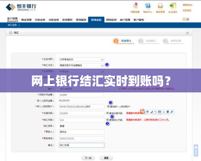201x161 pixels.
Task: Open the 商户管理 menu
Action: coord(125,20)
